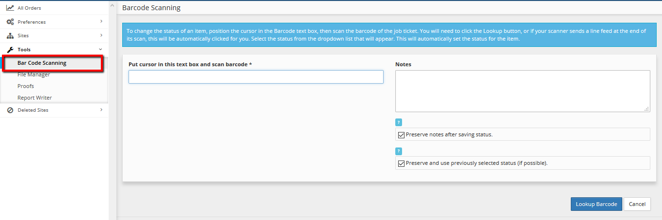Toggle Preserve notes after saving status checkbox
This screenshot has width=662, height=220.
401,134
